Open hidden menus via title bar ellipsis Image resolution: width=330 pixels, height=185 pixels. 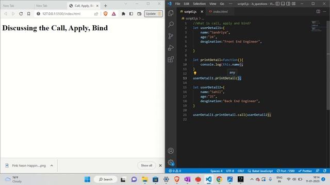click(230, 4)
